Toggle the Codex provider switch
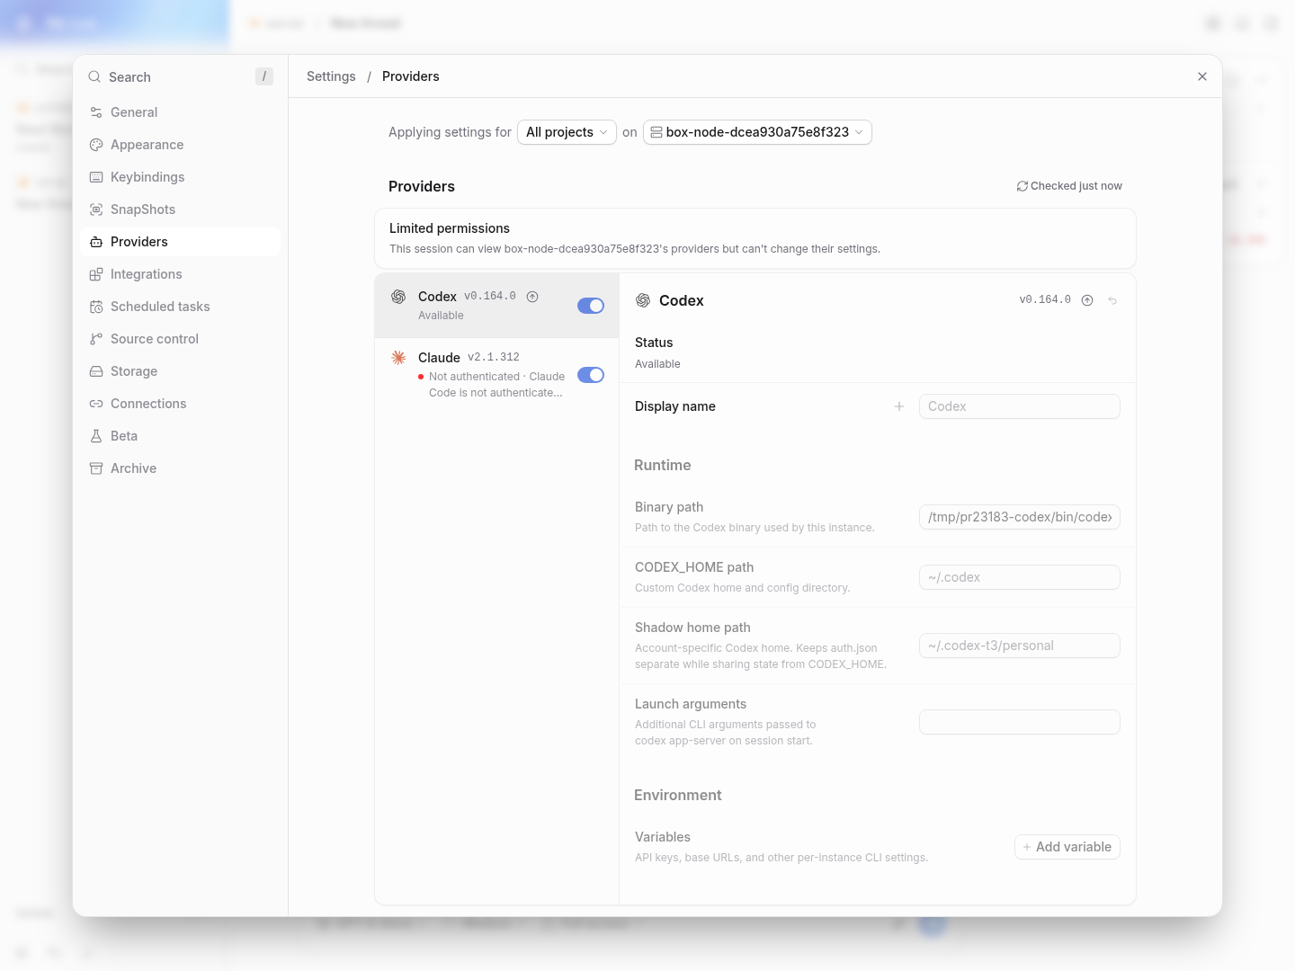The image size is (1295, 971). click(591, 306)
